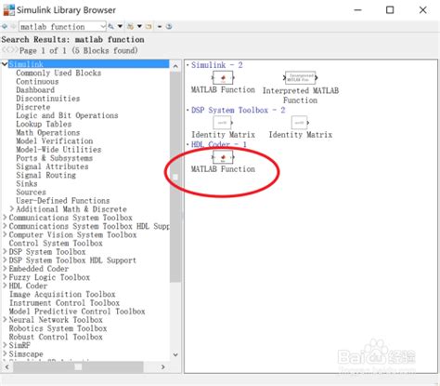Open the search options dropdown arrow
440x386 pixels.
[120, 26]
